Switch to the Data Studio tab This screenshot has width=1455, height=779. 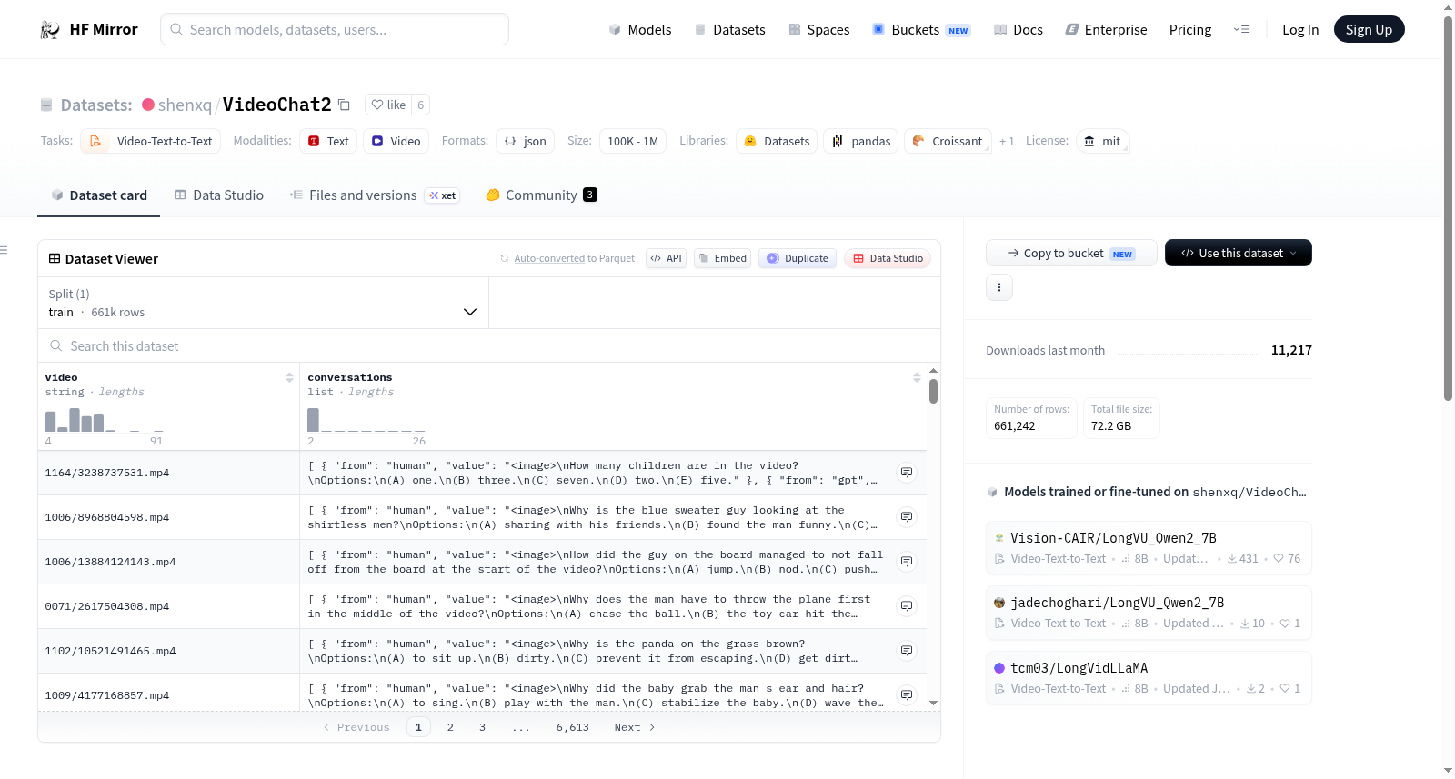[x=219, y=195]
